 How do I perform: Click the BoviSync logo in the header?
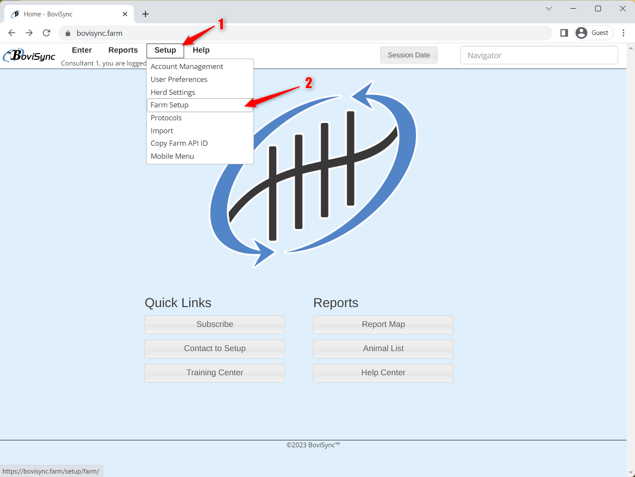pos(29,55)
